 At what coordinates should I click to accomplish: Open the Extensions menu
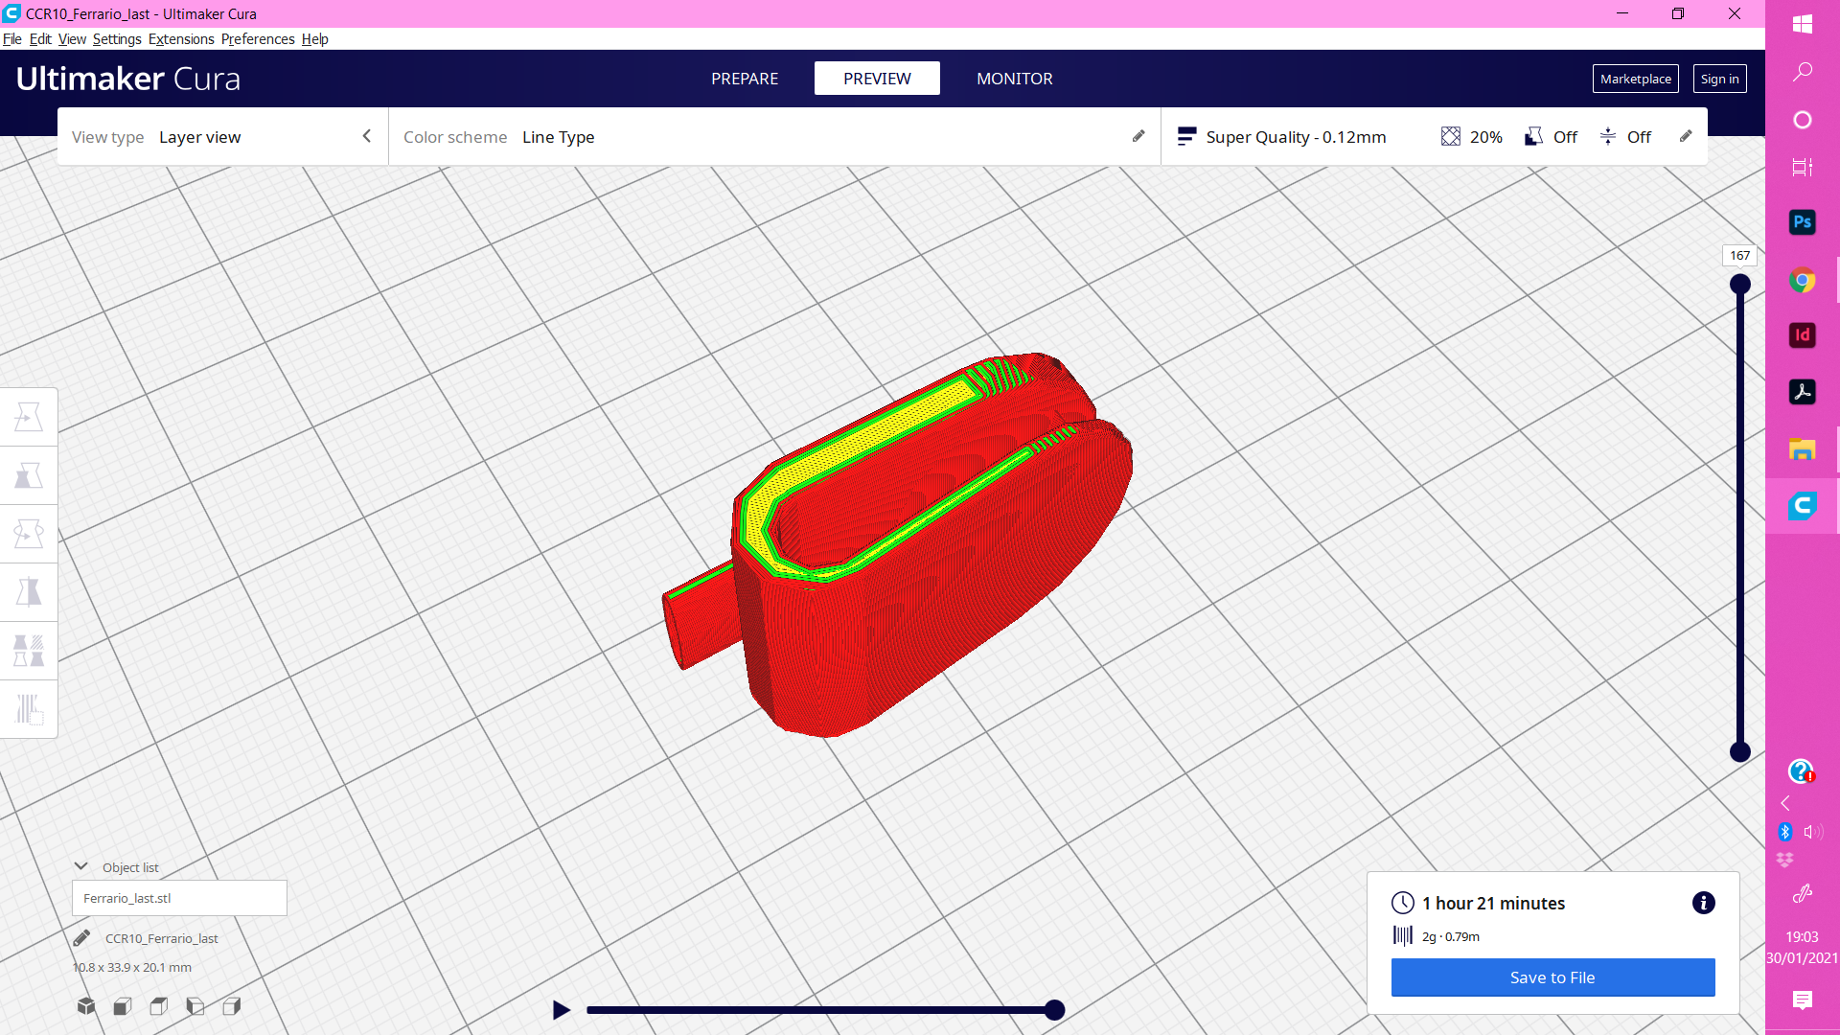(x=181, y=39)
